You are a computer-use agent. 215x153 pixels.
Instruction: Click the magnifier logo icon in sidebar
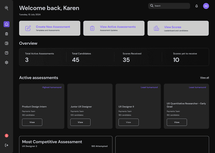click(x=6, y=8)
